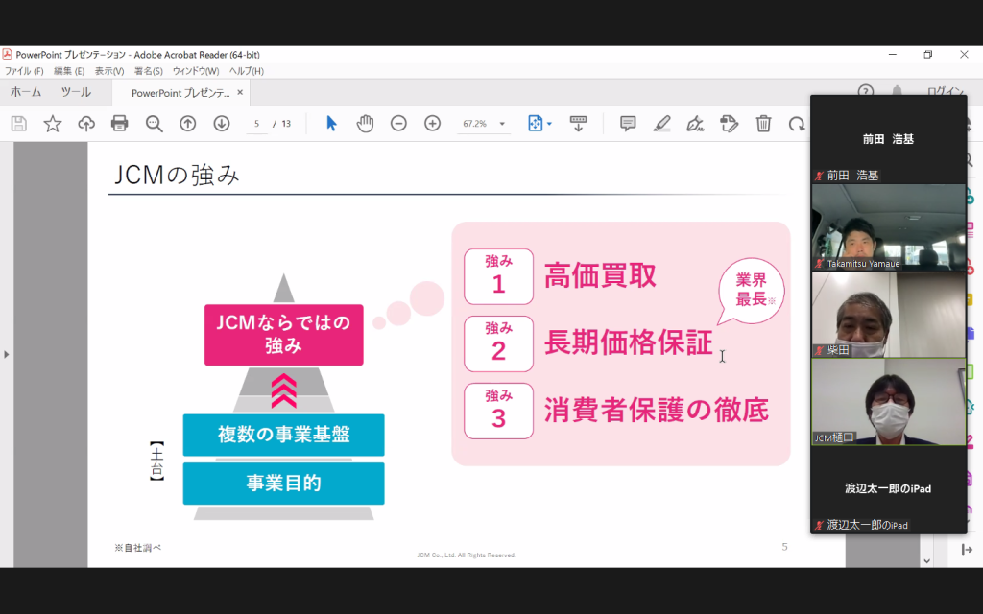Select Takamitsu Yamaue video tile
Viewport: 983px width, 614px height.
[888, 226]
